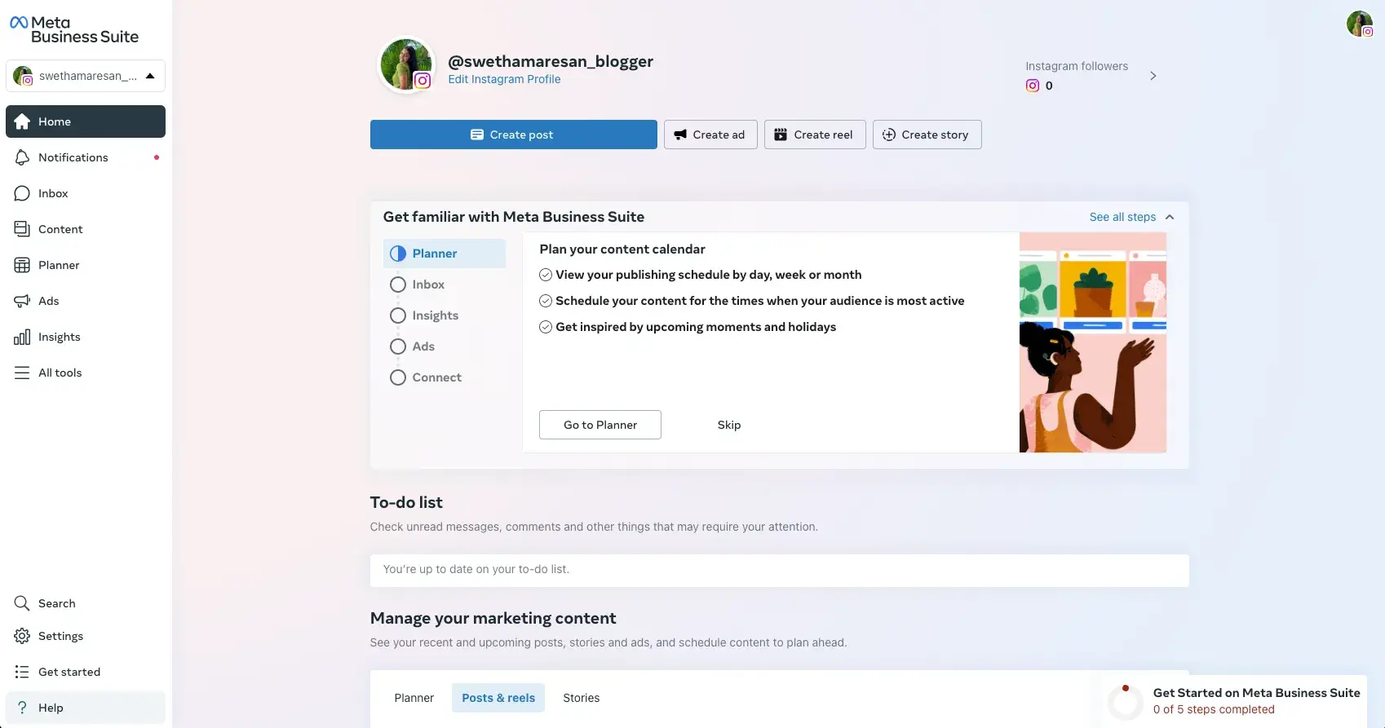Screen dimensions: 1385x728
Task: Click the Skip button
Action: [x=729, y=425]
